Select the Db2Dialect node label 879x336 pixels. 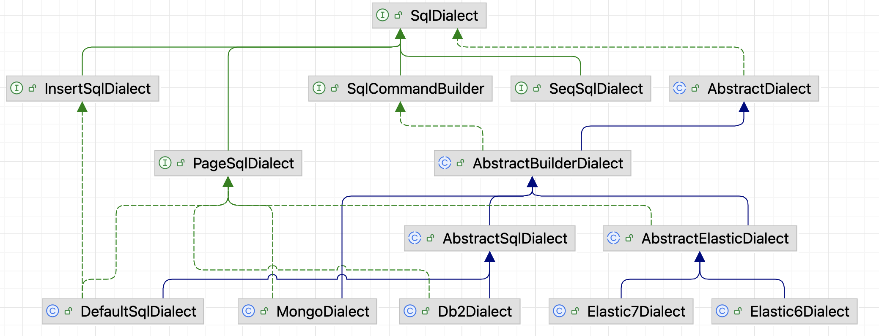point(475,312)
